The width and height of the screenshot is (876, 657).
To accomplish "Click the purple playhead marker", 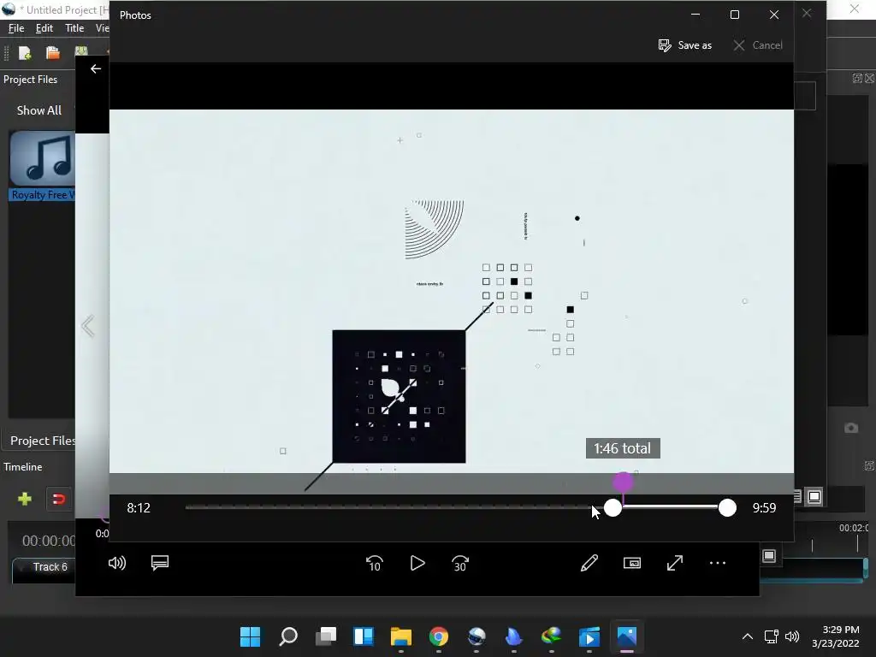I will tap(623, 482).
